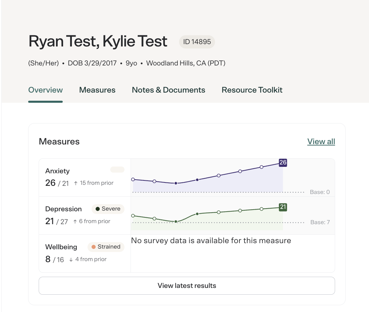Go to Resource Toolkit tab

pos(252,90)
